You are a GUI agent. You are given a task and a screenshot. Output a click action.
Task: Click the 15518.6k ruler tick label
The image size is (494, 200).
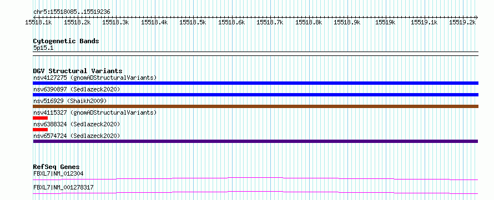(231, 22)
